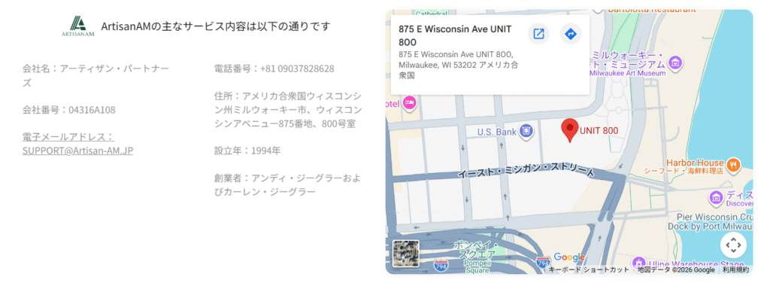Click the 創業者 founders text
The height and width of the screenshot is (289, 770).
[x=287, y=184]
